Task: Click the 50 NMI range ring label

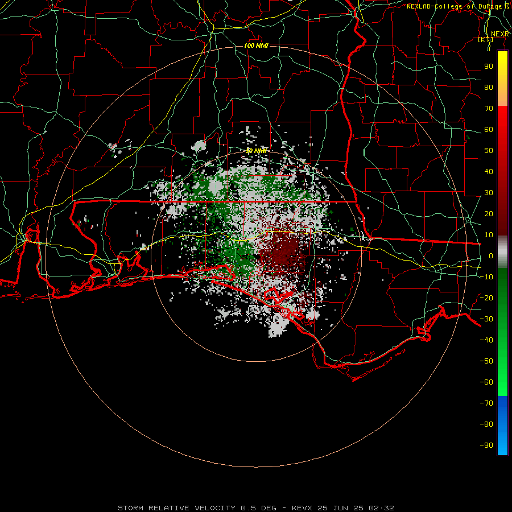Action: coord(256,151)
